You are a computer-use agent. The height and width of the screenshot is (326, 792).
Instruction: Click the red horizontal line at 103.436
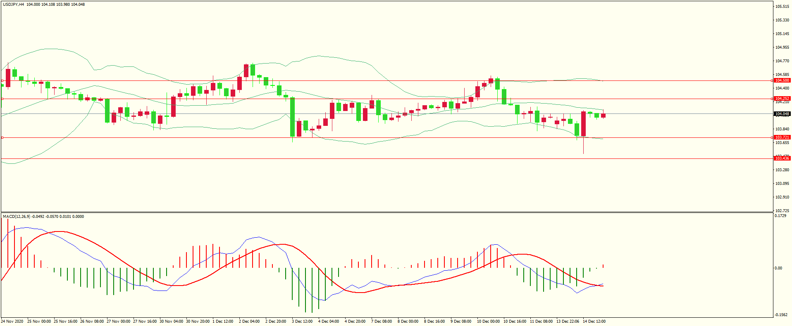pyautogui.click(x=386, y=158)
